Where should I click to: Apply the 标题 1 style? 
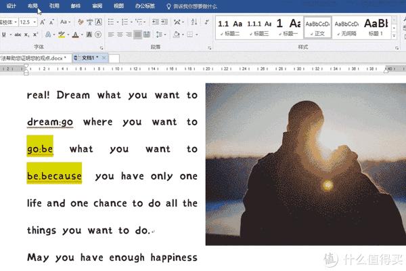pyautogui.click(x=376, y=28)
